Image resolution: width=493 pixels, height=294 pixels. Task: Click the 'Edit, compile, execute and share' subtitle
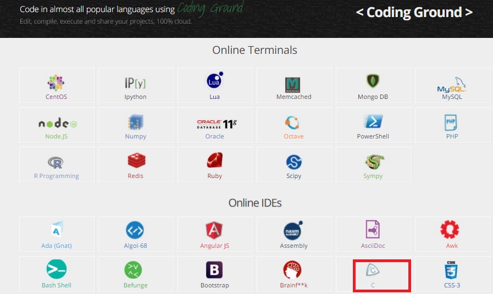106,21
